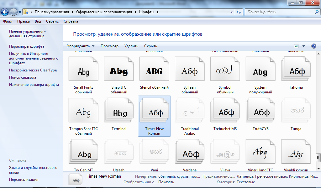Select the Utsaah font icon
The width and height of the screenshot is (321, 188).
119,151
